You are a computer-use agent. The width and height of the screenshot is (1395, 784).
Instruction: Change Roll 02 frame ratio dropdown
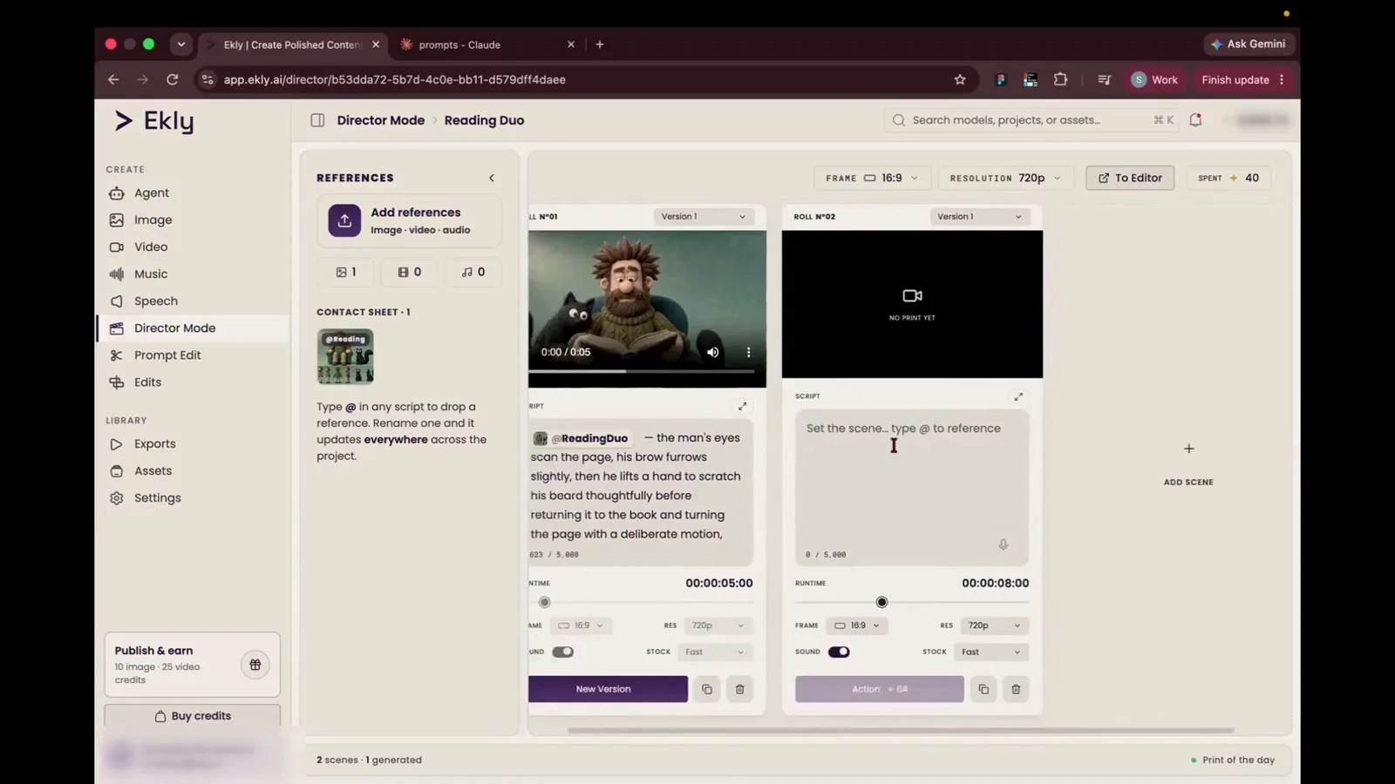[856, 625]
